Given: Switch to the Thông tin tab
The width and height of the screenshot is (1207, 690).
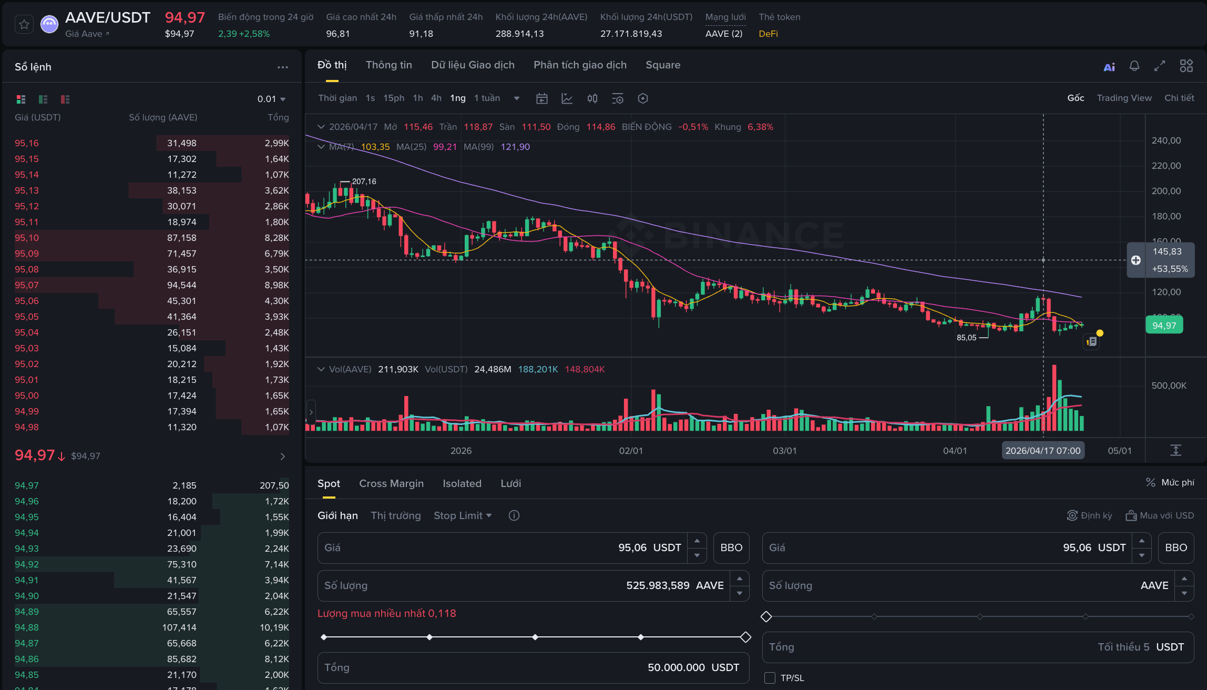Looking at the screenshot, I should pos(389,65).
